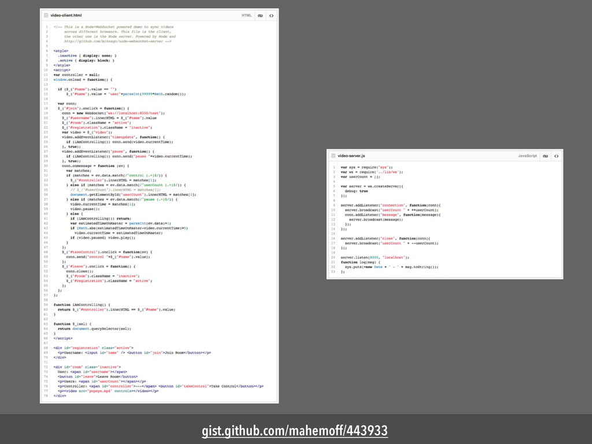Click the 'var video = $_("video");' line
The width and height of the screenshot is (592, 444).
pyautogui.click(x=87, y=132)
